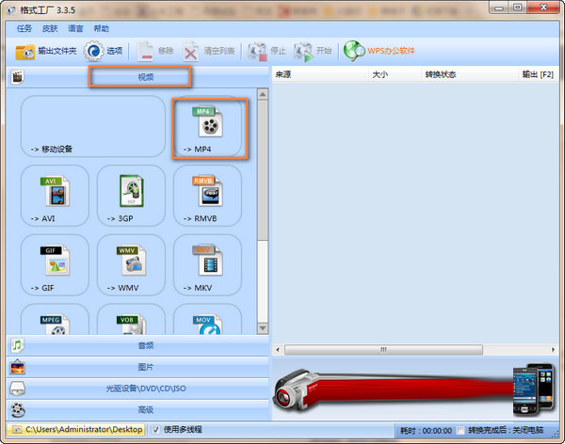The width and height of the screenshot is (565, 444).
Task: Toggle the 使用多线程 checkbox
Action: pos(155,430)
